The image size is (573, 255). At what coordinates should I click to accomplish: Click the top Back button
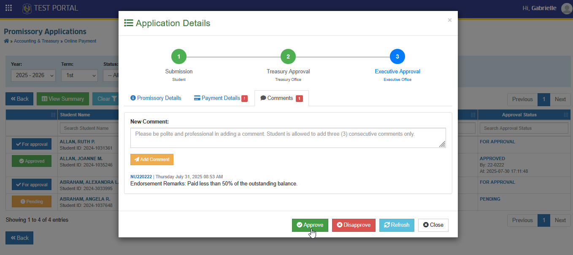pyautogui.click(x=19, y=99)
